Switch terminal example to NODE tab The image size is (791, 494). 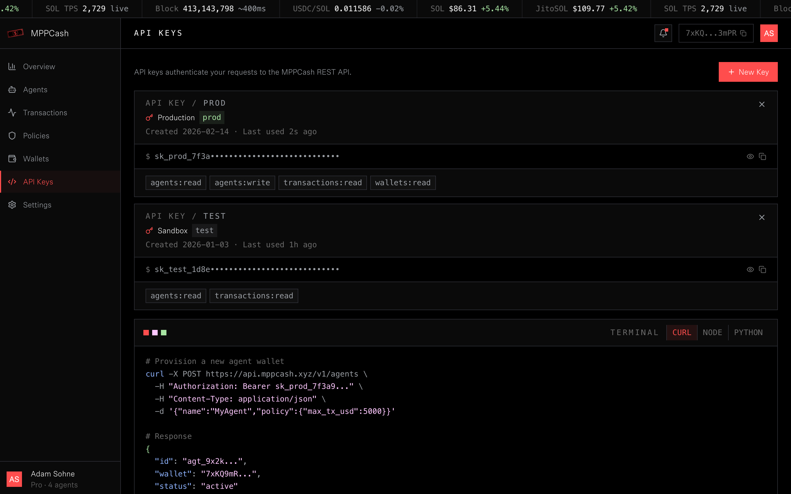coord(712,332)
